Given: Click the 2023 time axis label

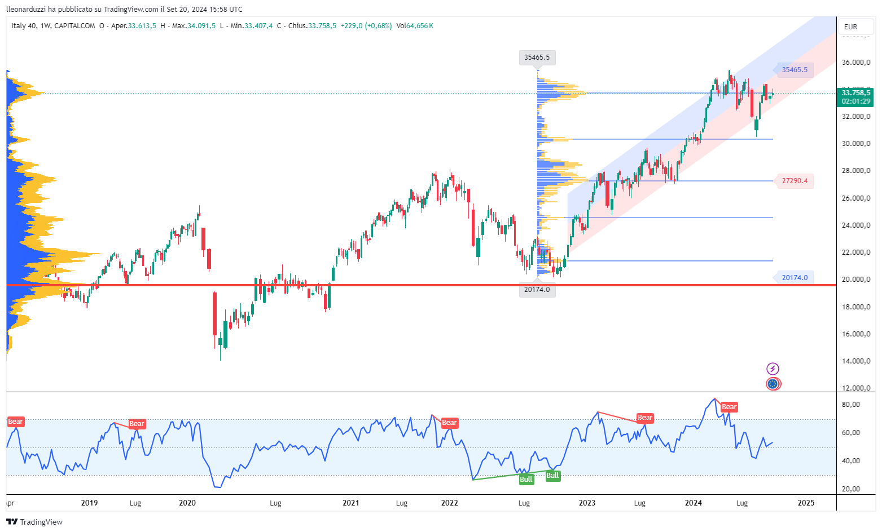Looking at the screenshot, I should (x=587, y=503).
